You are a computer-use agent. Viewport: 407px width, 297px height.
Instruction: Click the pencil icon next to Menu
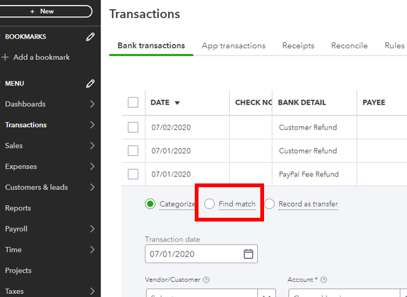(x=91, y=84)
